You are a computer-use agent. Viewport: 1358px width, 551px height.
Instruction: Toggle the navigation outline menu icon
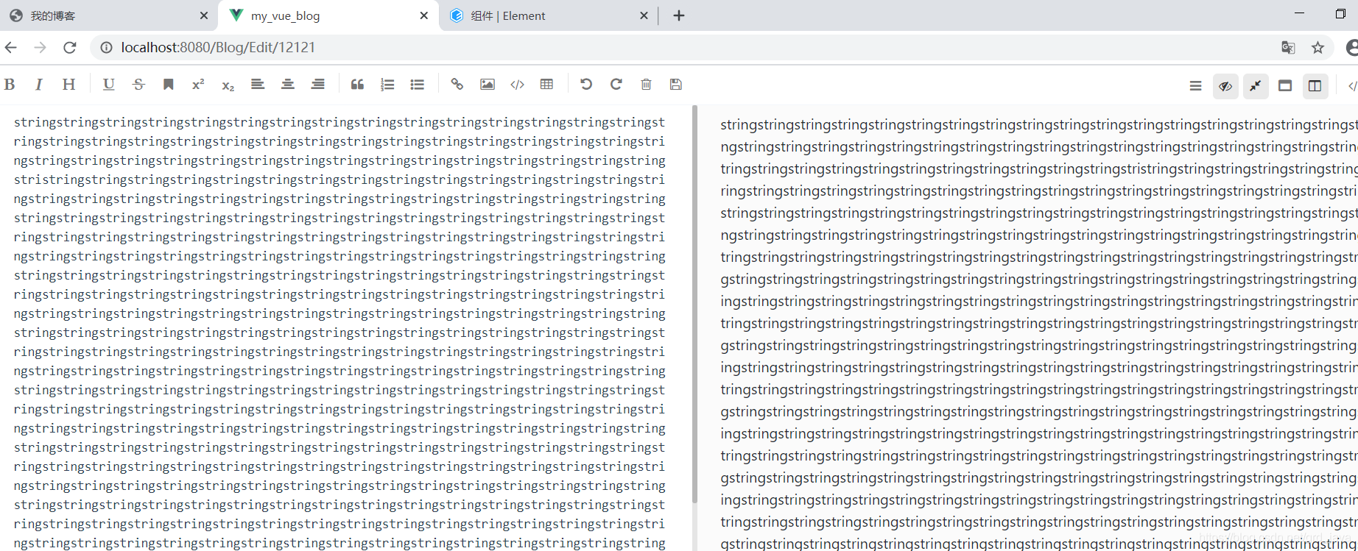(x=1195, y=86)
